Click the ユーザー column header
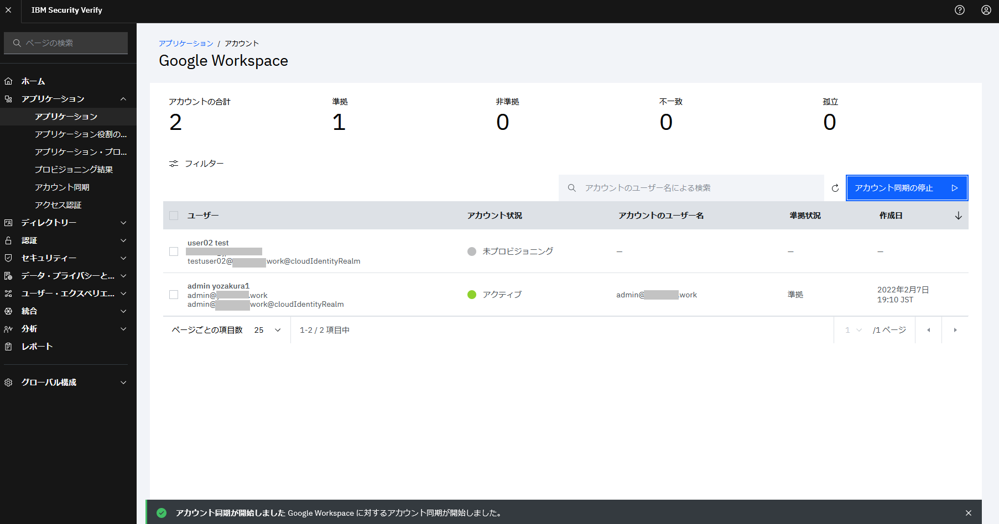The image size is (999, 524). click(x=203, y=216)
